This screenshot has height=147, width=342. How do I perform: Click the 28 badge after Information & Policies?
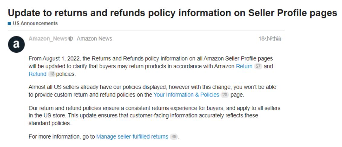point(224,95)
